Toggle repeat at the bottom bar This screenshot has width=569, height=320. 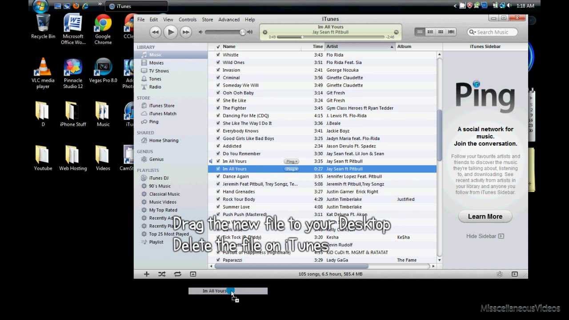177,274
